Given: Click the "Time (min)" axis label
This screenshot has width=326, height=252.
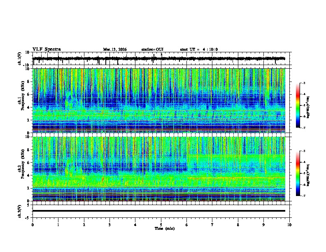Looking at the screenshot, I should tap(165, 229).
